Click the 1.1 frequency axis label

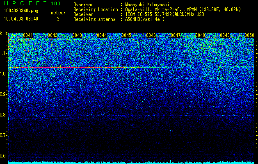[x=4, y=53]
